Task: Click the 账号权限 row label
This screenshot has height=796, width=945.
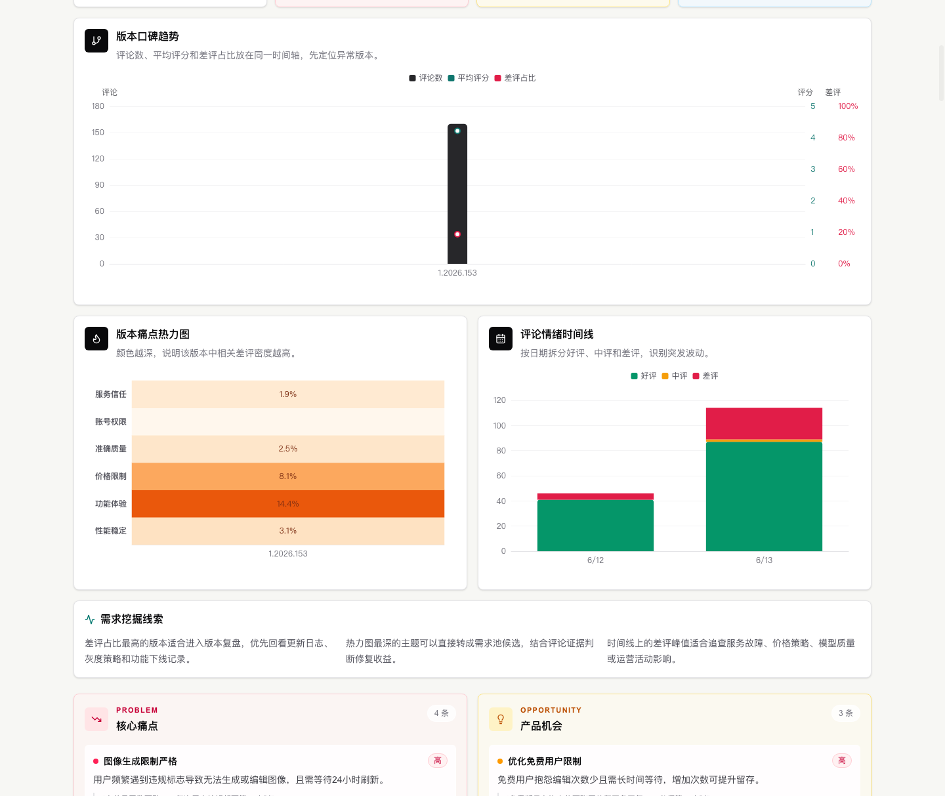Action: tap(111, 422)
